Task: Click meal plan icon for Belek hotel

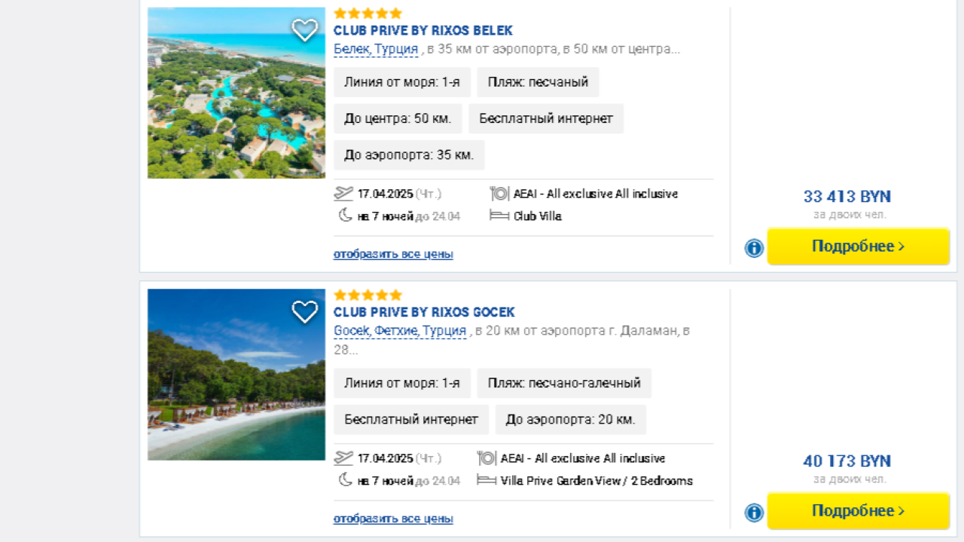Action: (x=499, y=194)
